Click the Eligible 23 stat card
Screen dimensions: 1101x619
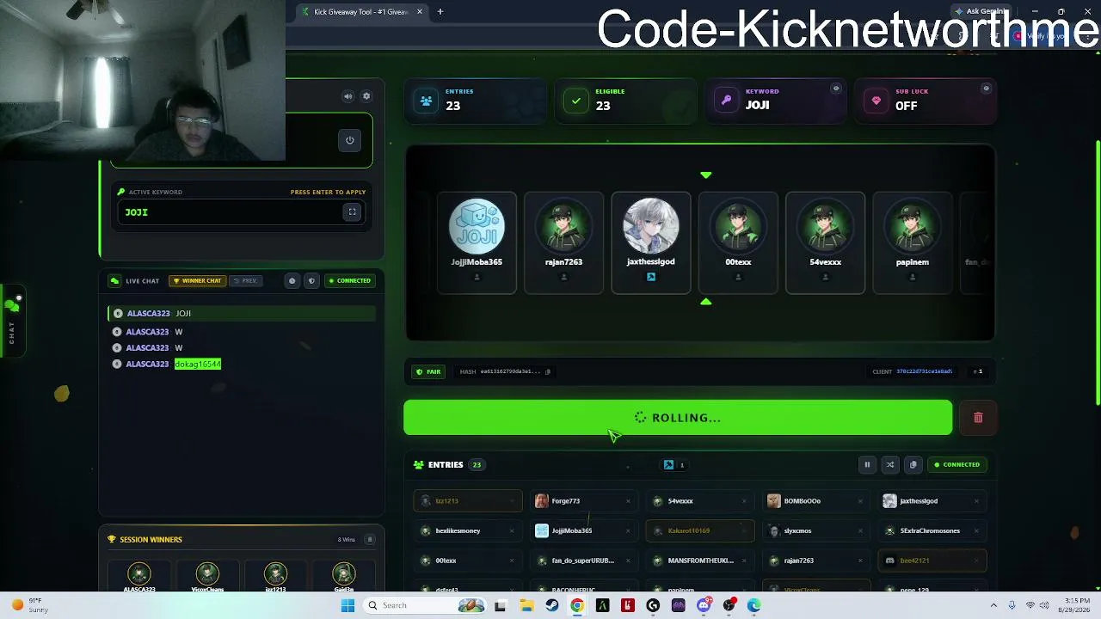625,101
